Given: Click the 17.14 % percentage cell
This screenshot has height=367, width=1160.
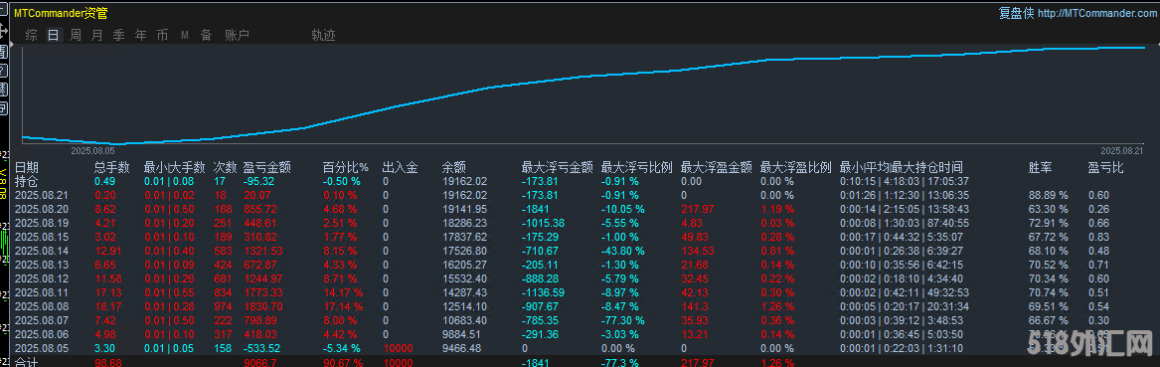Looking at the screenshot, I should 344,306.
